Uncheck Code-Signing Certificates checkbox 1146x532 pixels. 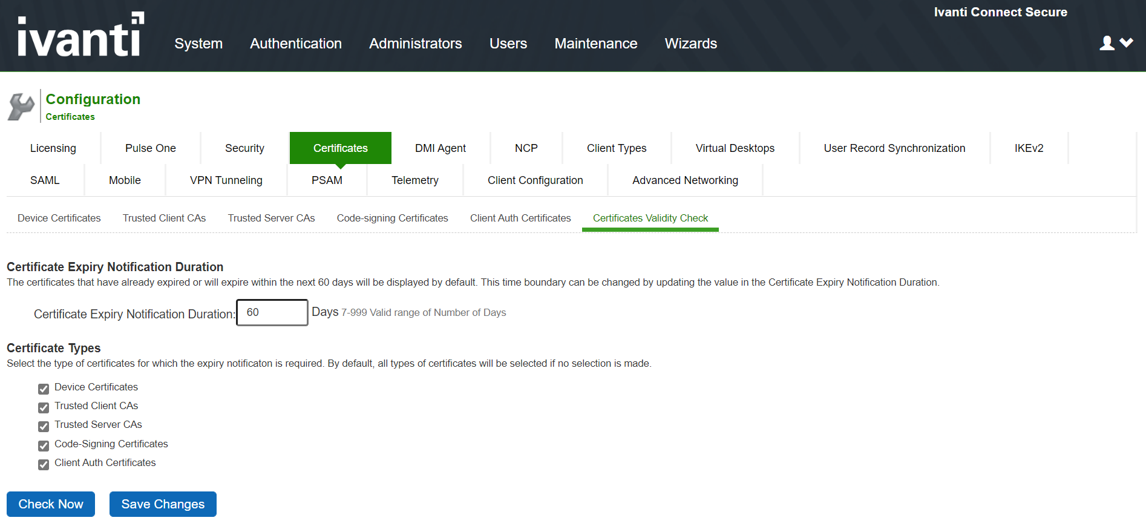pos(44,445)
